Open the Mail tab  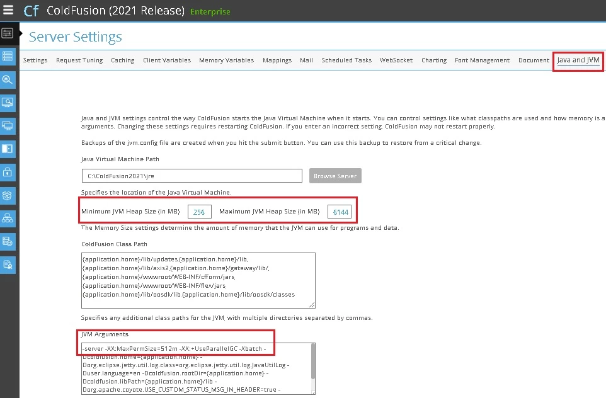307,60
